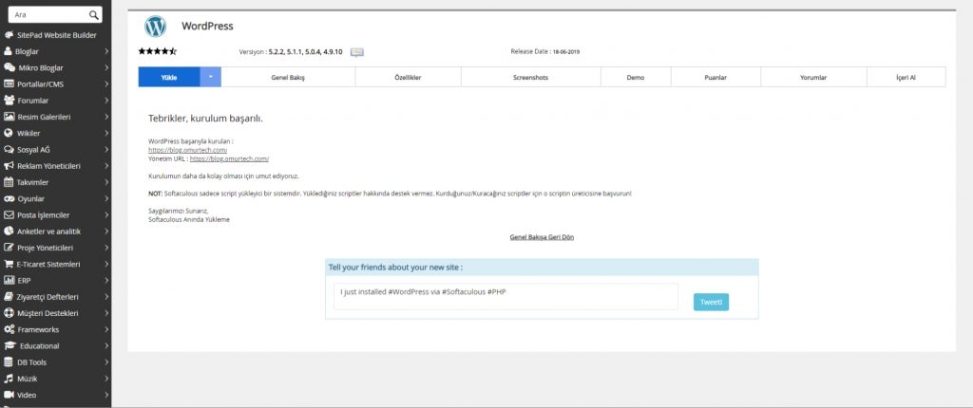This screenshot has width=973, height=408.
Task: Click the Takvimler calendar icon
Action: (x=8, y=182)
